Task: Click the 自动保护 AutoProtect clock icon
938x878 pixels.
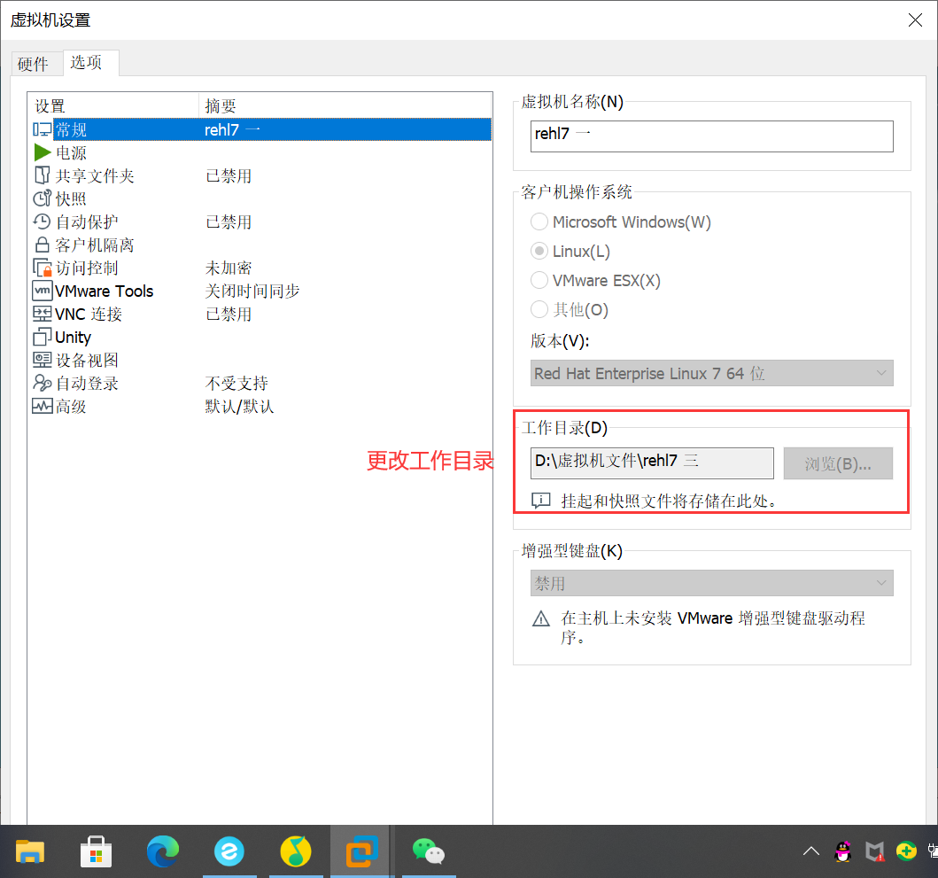Action: pyautogui.click(x=42, y=221)
